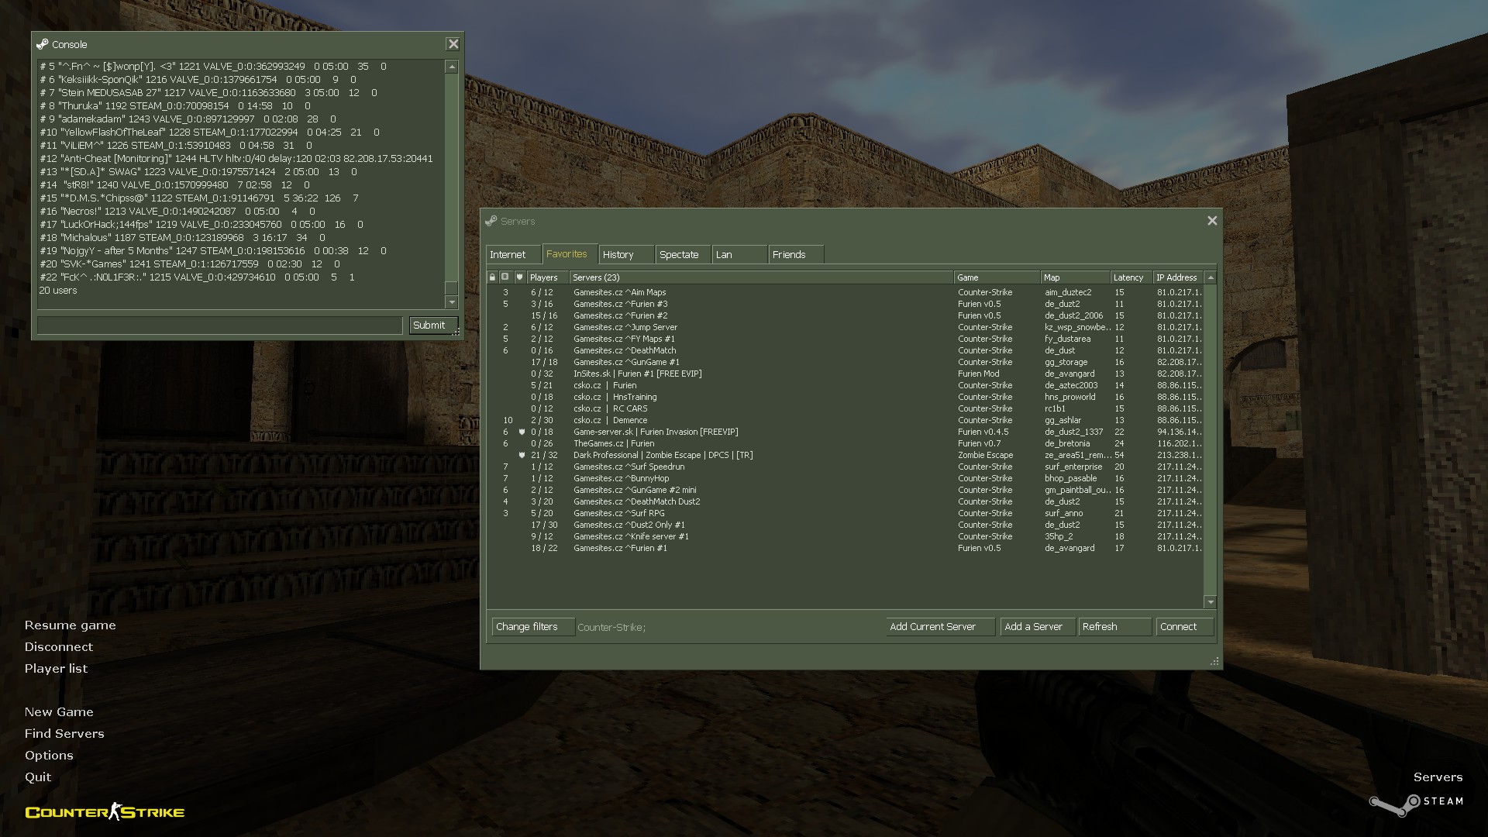1488x837 pixels.
Task: Sort servers by bots icon column
Action: (505, 277)
